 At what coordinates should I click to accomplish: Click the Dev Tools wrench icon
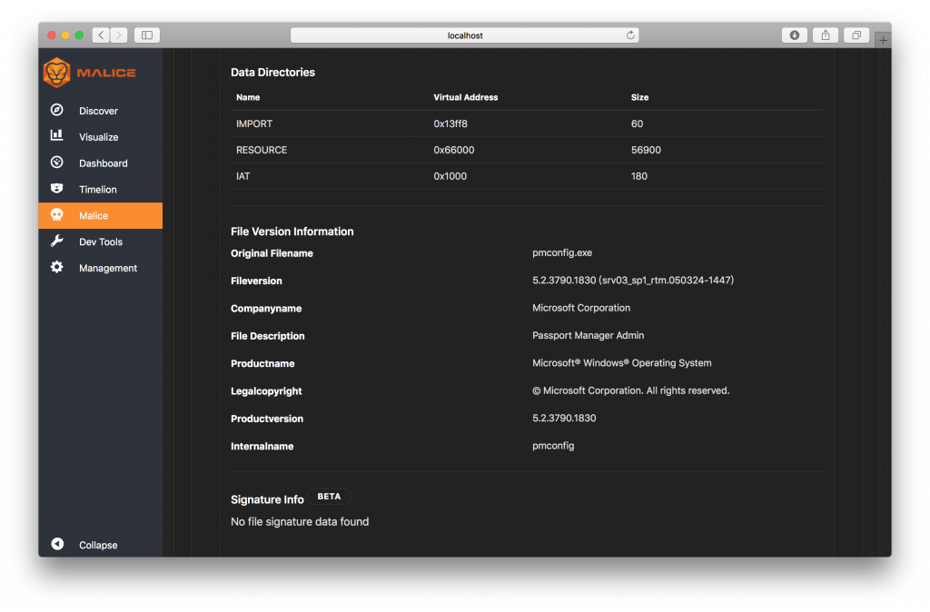coord(57,241)
